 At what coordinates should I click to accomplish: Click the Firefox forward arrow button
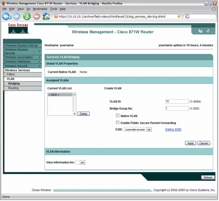click(17, 17)
